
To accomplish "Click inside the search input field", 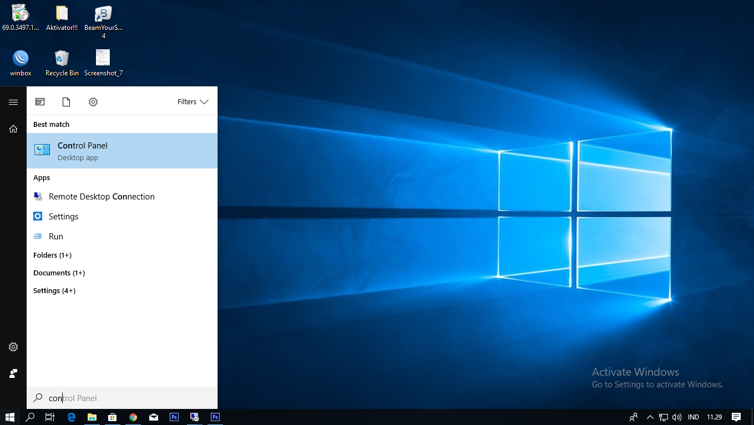I will (x=111, y=398).
